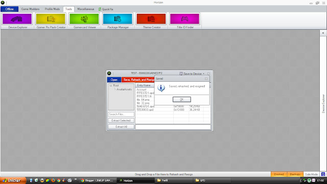Click OK in the Saved dialog
327x184 pixels.
[182, 100]
